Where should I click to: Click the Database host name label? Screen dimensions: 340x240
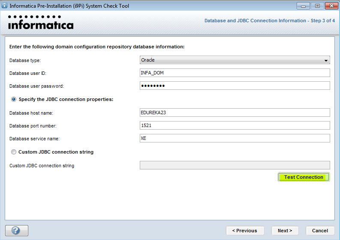click(x=31, y=113)
